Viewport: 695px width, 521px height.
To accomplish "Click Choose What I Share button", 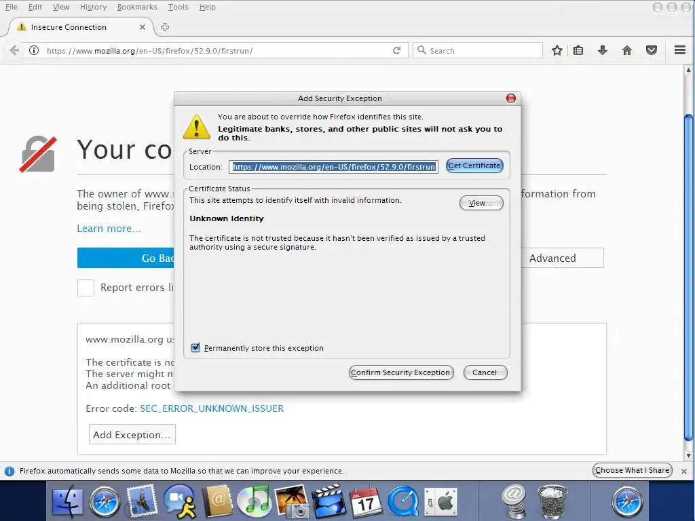I will click(632, 471).
